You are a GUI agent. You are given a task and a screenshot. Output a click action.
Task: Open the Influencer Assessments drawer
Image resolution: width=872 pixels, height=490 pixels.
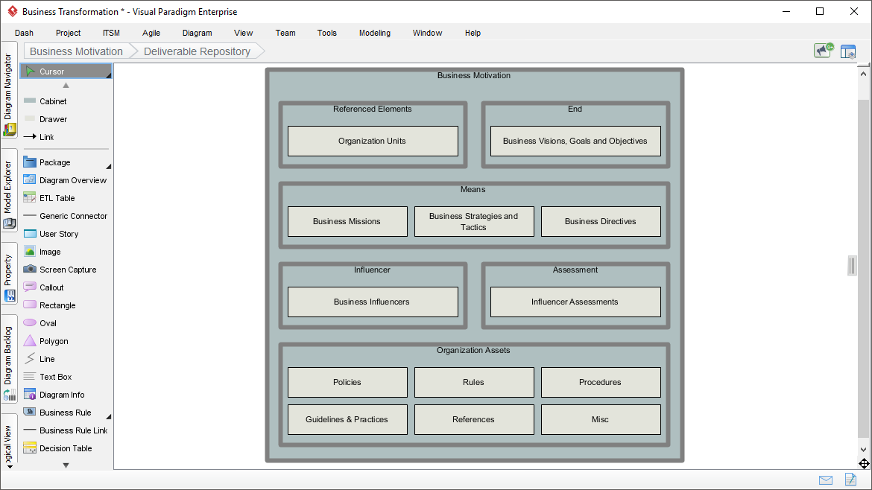pos(575,302)
